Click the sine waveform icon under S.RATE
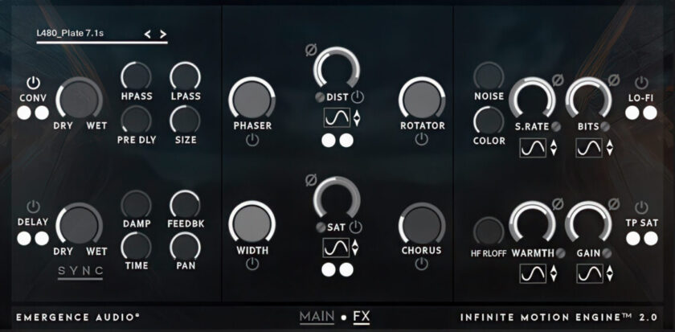The image size is (675, 332). 533,148
